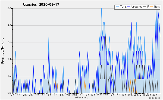This screenshot has width=163, height=100.
Task: Click the '0 h' x-axis label
Action: tap(12, 95)
